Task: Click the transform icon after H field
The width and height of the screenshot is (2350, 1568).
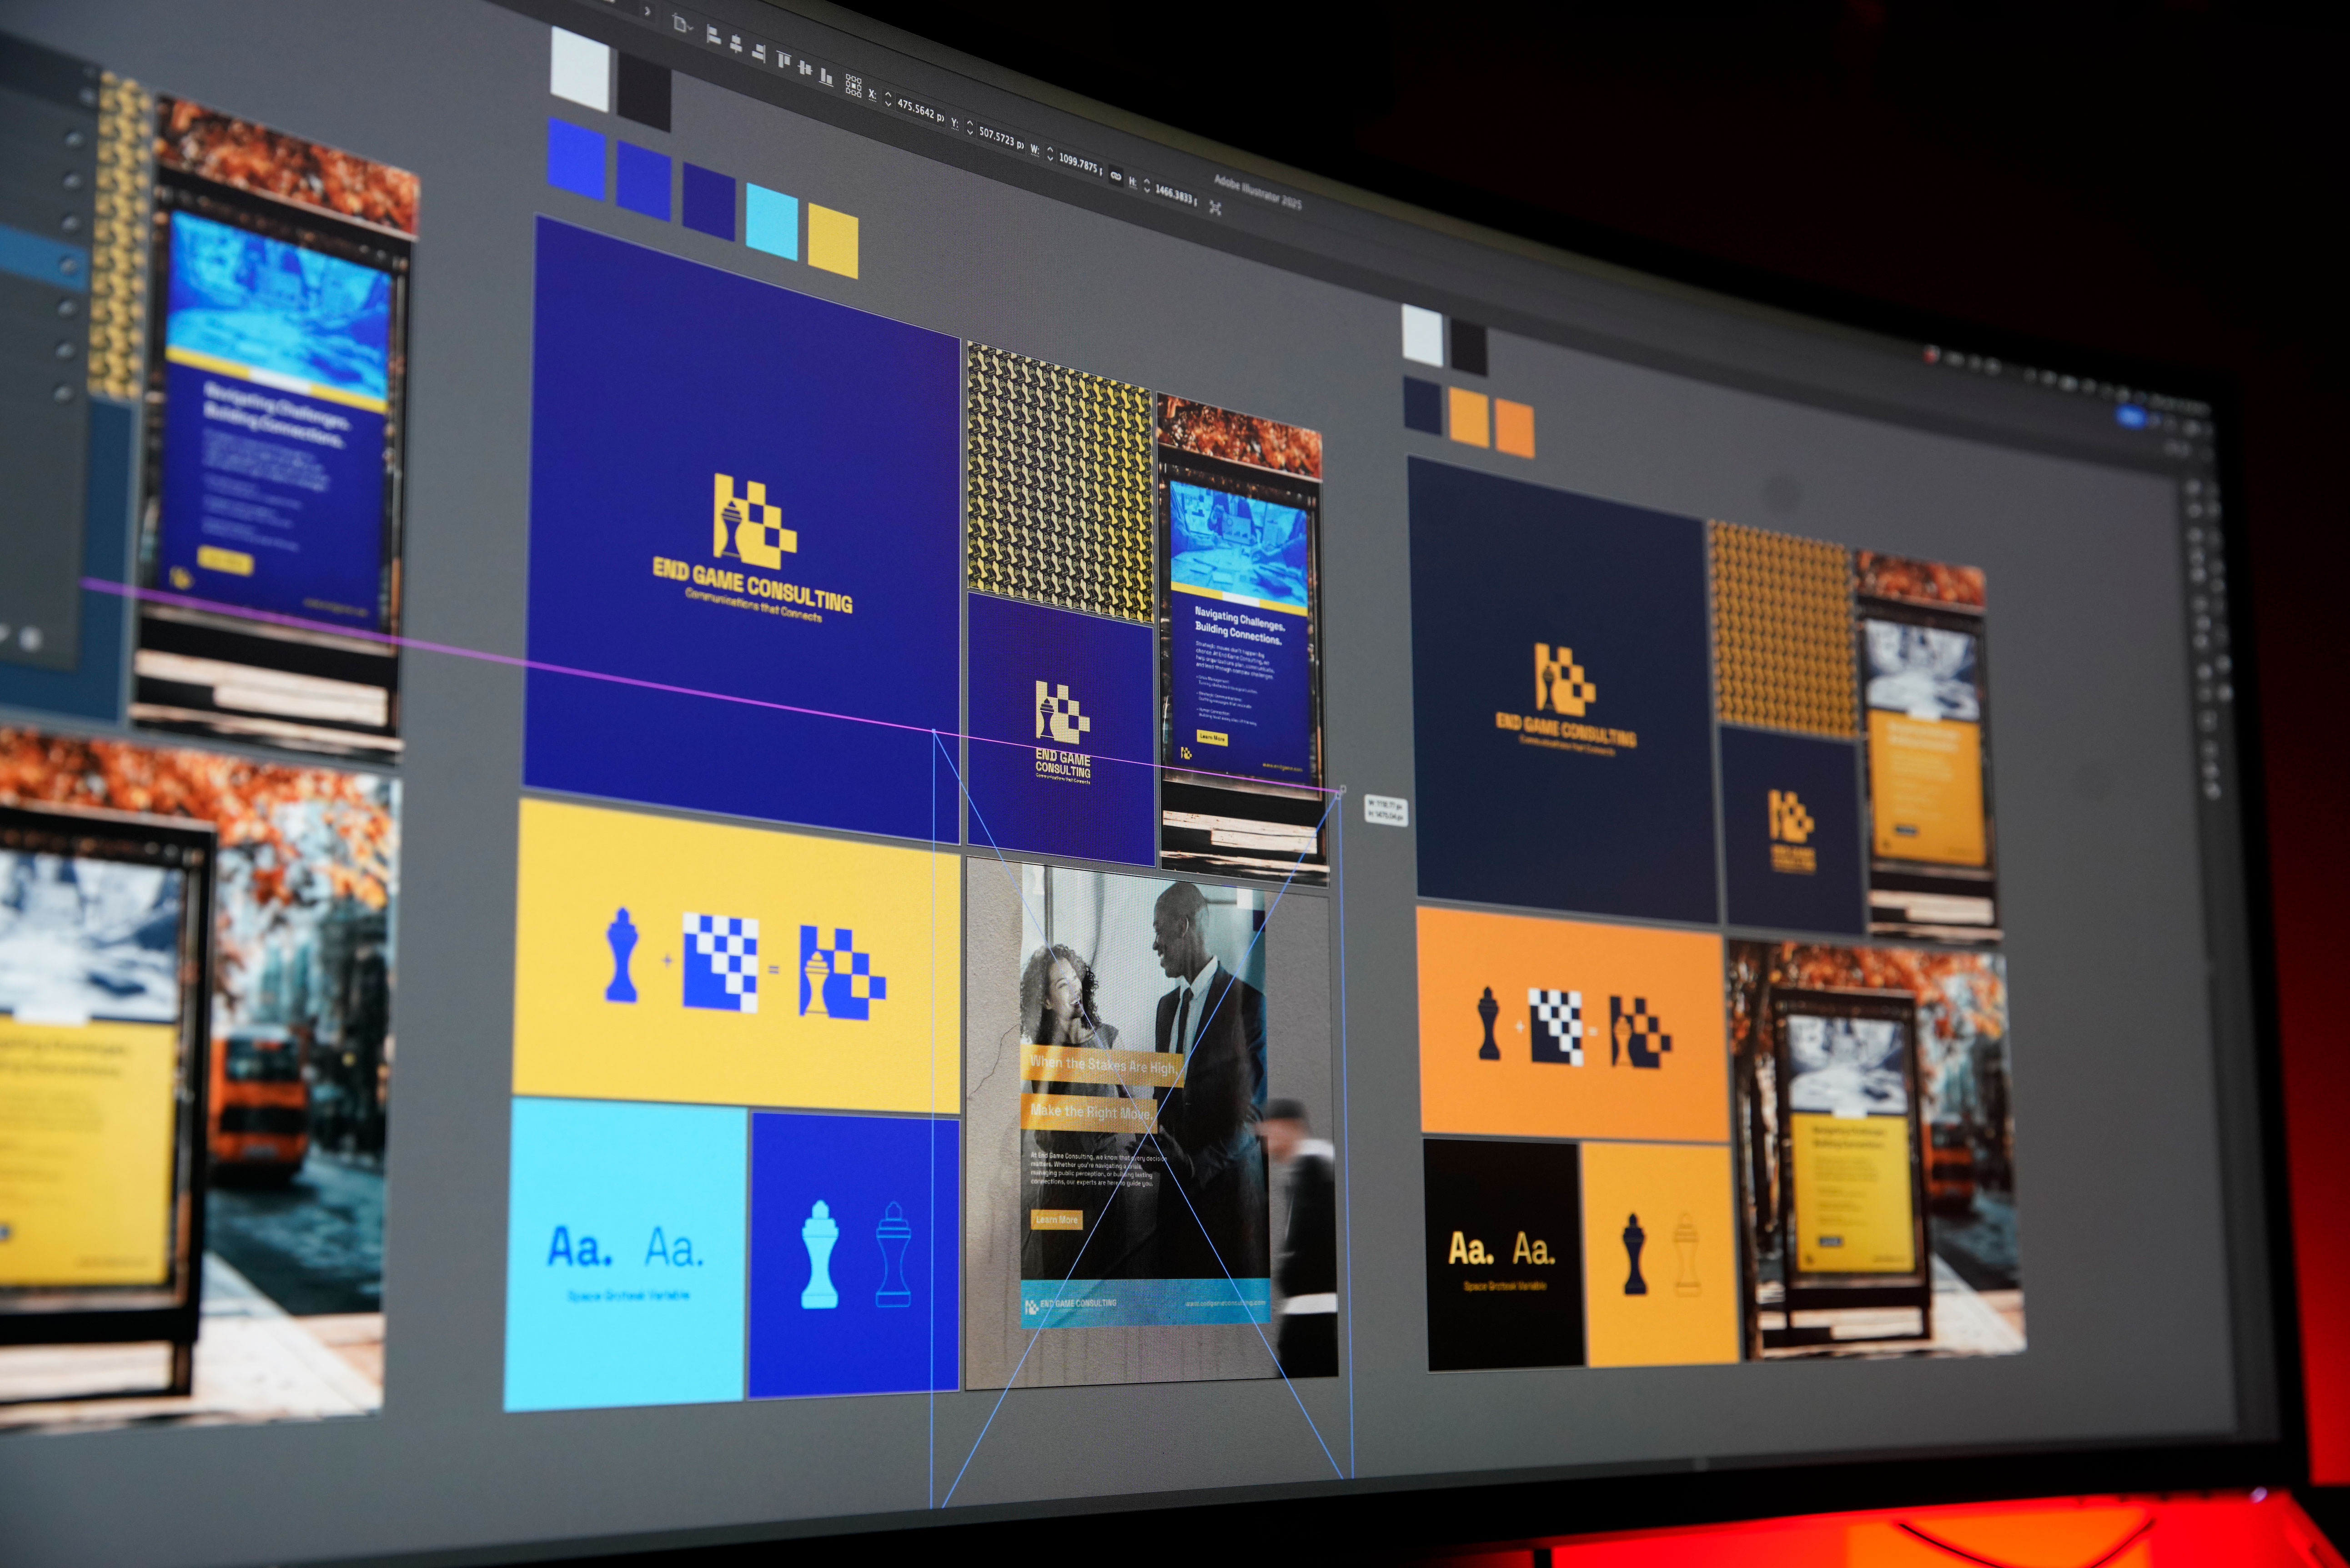Action: point(1216,208)
